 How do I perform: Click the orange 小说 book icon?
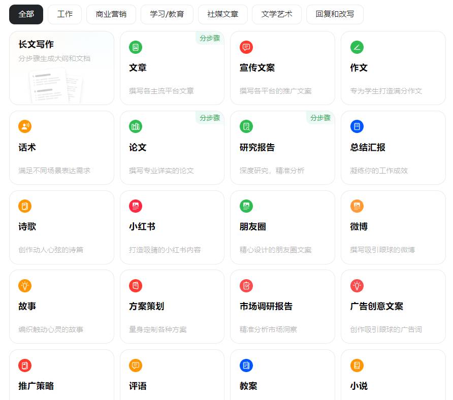357,365
